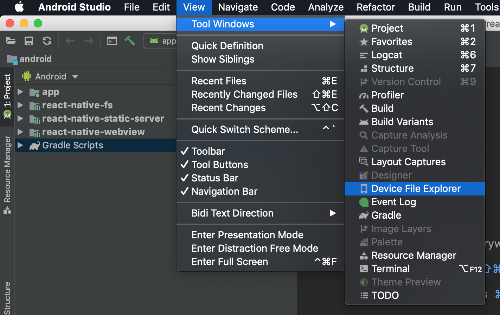
Task: Toggle the Status Bar visibility option
Action: pos(260,178)
